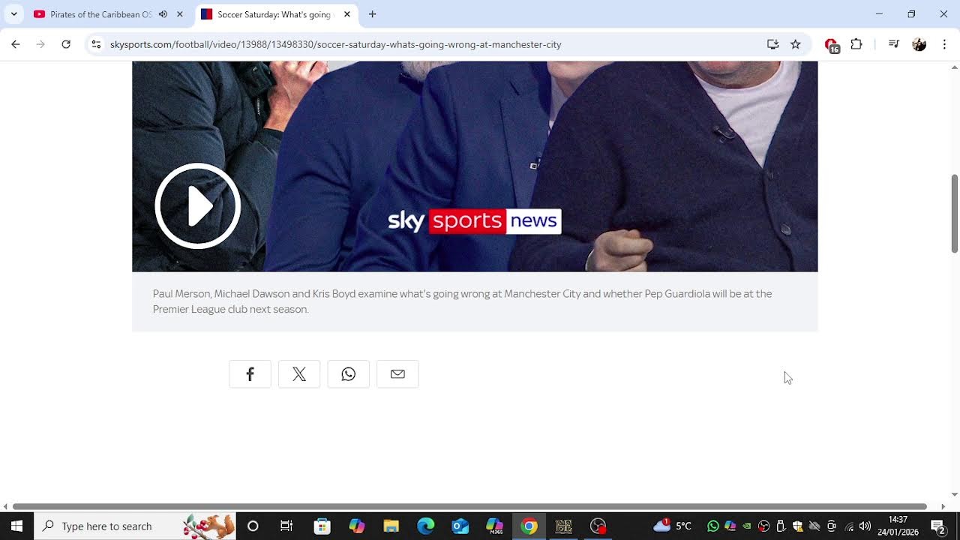
Task: Open the media controls button
Action: 893,44
